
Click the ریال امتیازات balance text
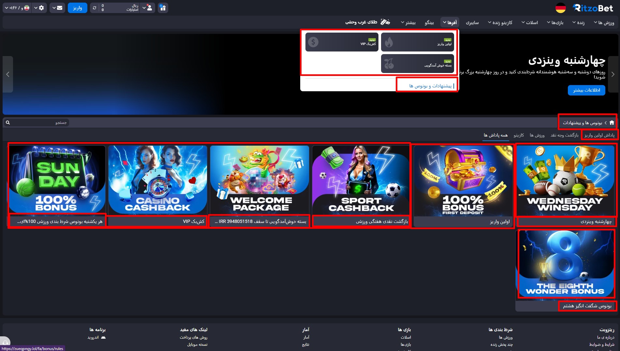pos(132,8)
